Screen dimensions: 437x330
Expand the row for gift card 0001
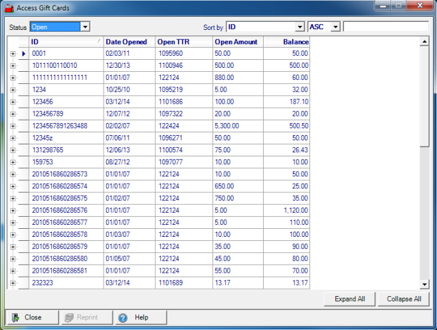[x=12, y=53]
